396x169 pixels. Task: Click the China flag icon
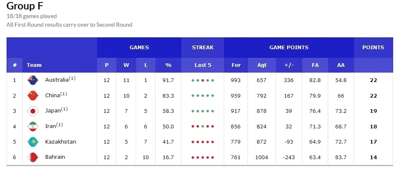pyautogui.click(x=32, y=96)
